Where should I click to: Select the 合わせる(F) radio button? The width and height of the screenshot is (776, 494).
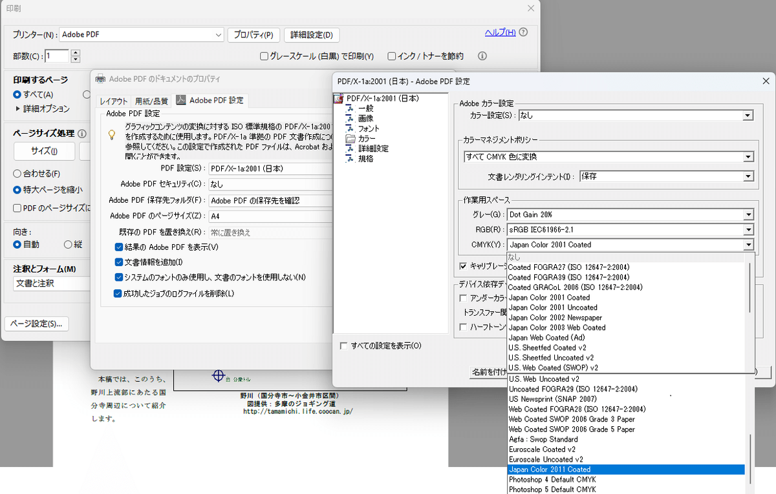(x=17, y=174)
